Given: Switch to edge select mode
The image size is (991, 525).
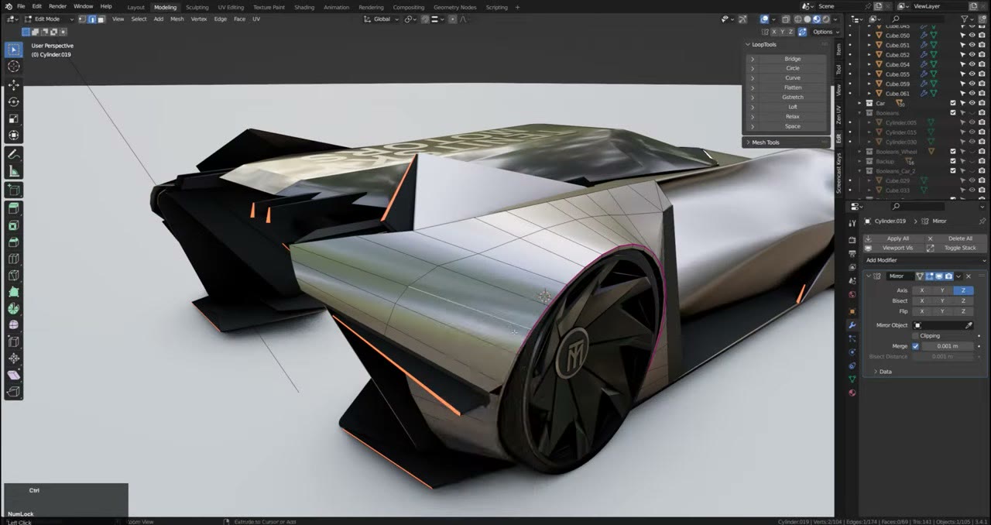Looking at the screenshot, I should 91,19.
